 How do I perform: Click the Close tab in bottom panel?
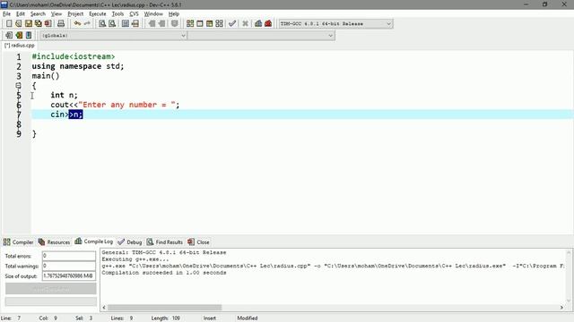pyautogui.click(x=198, y=242)
